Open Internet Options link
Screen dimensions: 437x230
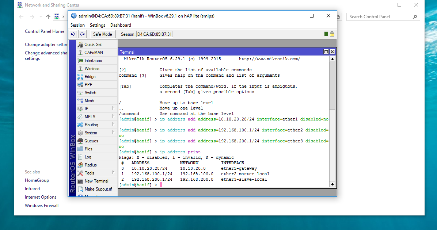pos(41,197)
